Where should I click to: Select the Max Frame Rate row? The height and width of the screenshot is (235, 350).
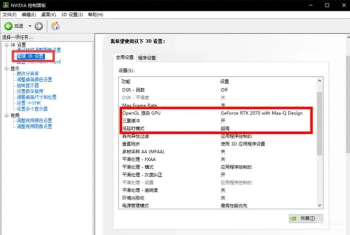click(x=218, y=105)
